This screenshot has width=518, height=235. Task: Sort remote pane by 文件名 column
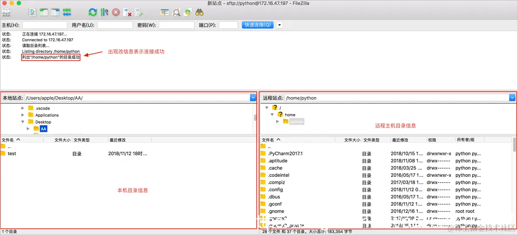pos(298,140)
